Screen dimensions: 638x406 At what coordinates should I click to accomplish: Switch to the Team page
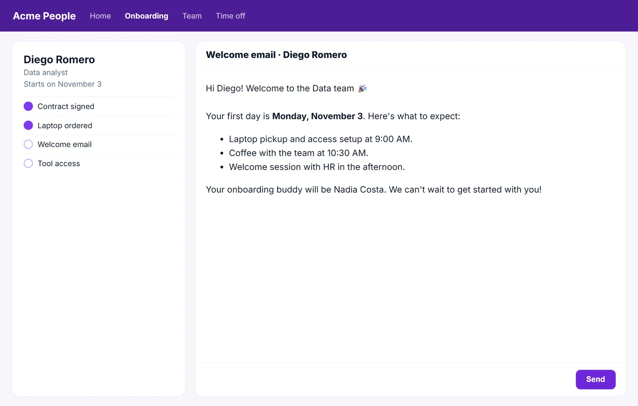(192, 16)
